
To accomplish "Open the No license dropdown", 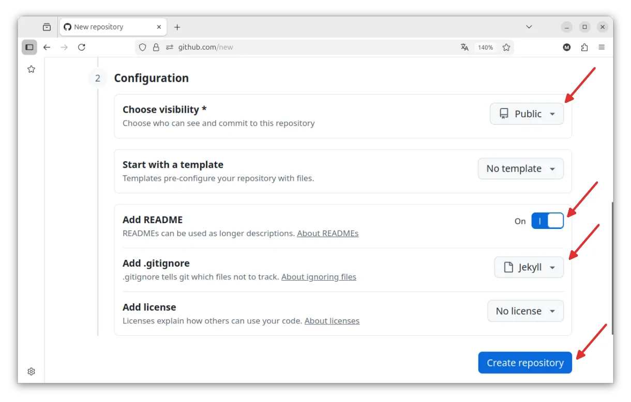I will (x=525, y=311).
